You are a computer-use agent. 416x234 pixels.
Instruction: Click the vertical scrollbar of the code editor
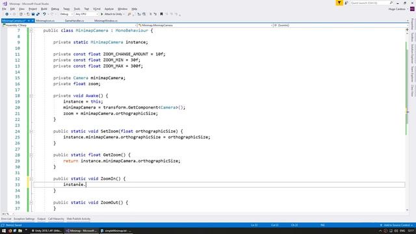pyautogui.click(x=408, y=121)
